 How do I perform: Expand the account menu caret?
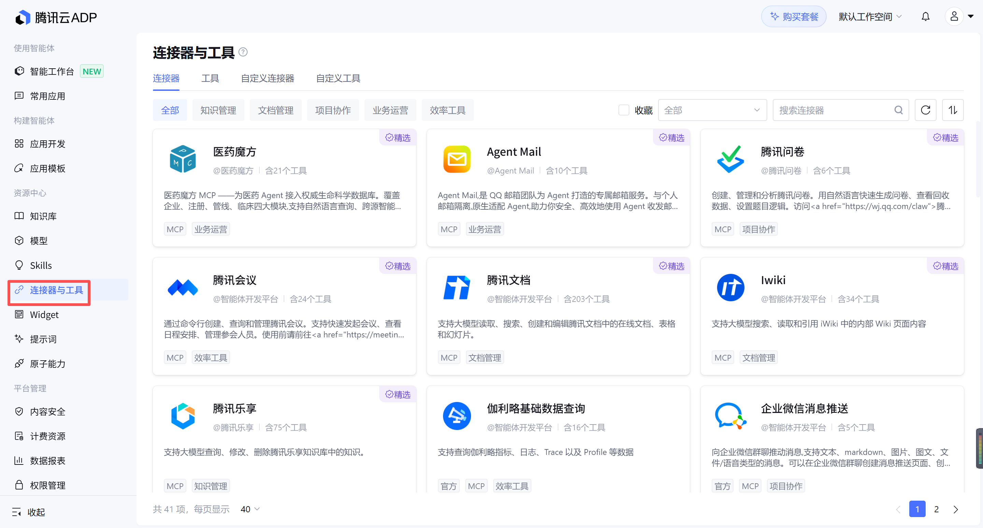(971, 17)
